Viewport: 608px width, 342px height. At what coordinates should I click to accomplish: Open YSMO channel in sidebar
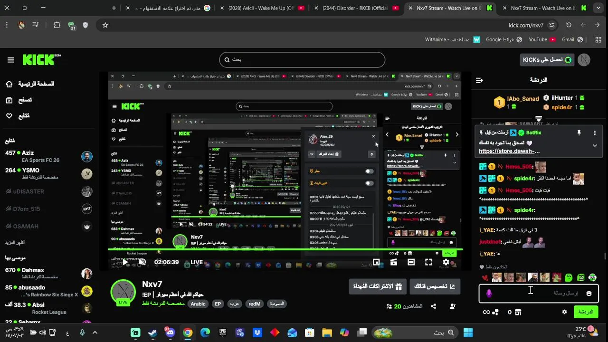tap(48, 174)
